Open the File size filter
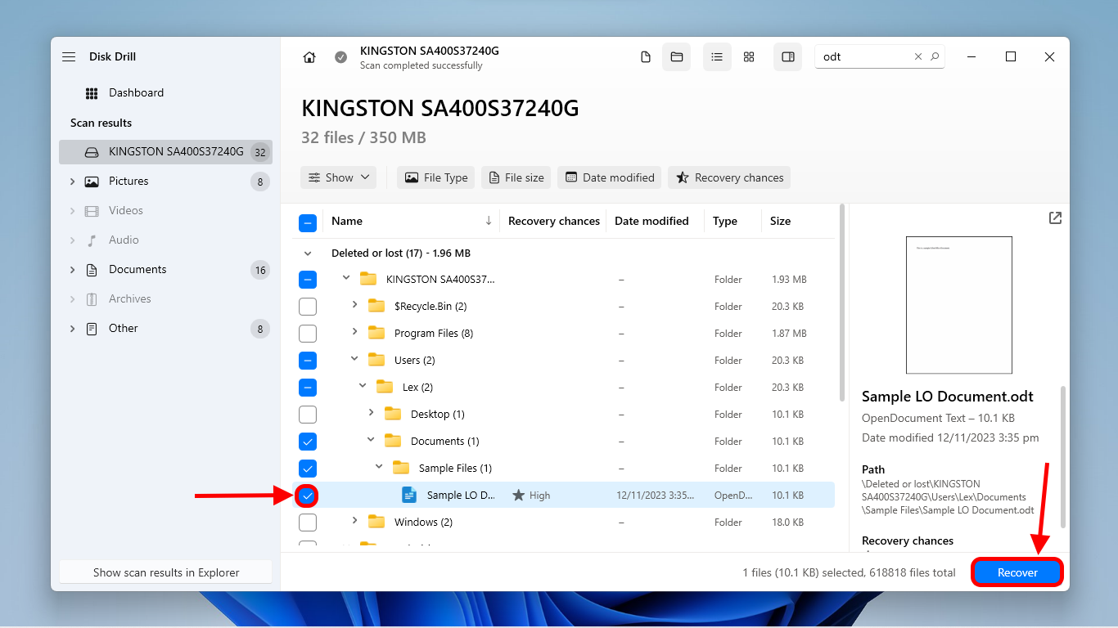 pos(516,177)
